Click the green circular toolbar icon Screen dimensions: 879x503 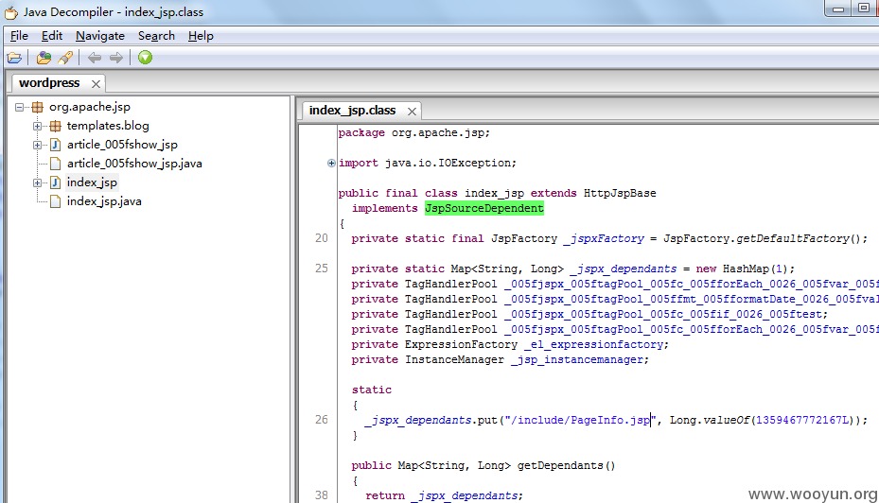pyautogui.click(x=145, y=57)
